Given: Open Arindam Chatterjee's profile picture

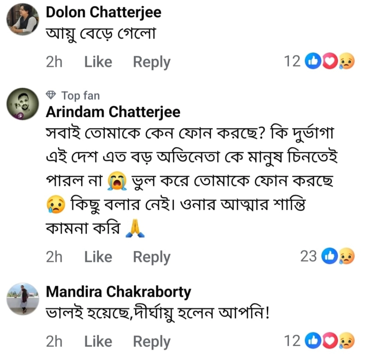Looking at the screenshot, I should [23, 104].
